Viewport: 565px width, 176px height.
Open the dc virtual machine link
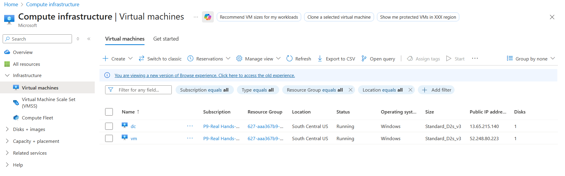click(x=133, y=126)
